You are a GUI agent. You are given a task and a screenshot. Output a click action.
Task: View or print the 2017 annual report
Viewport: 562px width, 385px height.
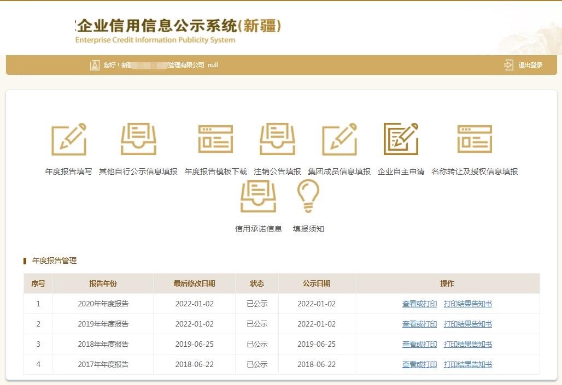419,365
